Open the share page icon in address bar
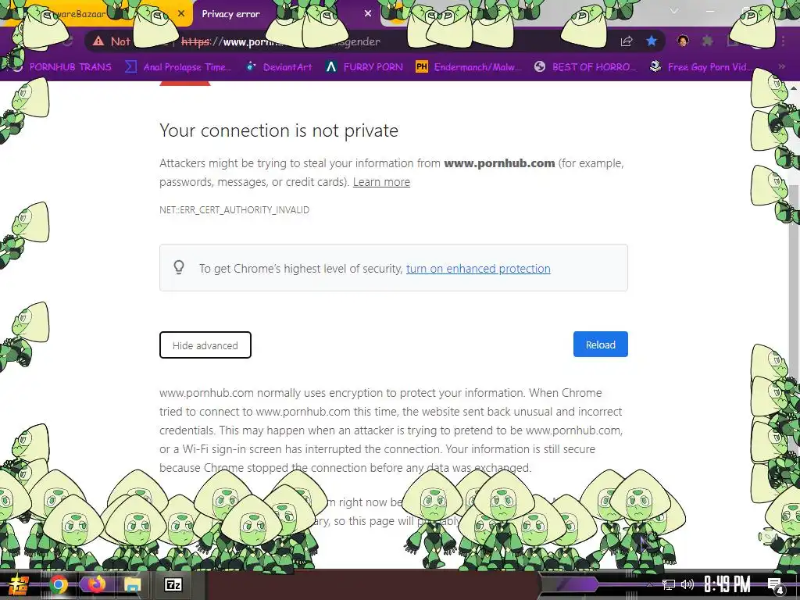 [627, 41]
